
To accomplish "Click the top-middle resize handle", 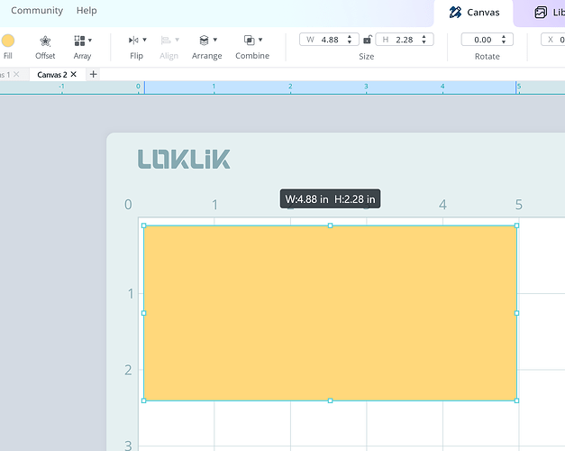I will (330, 225).
